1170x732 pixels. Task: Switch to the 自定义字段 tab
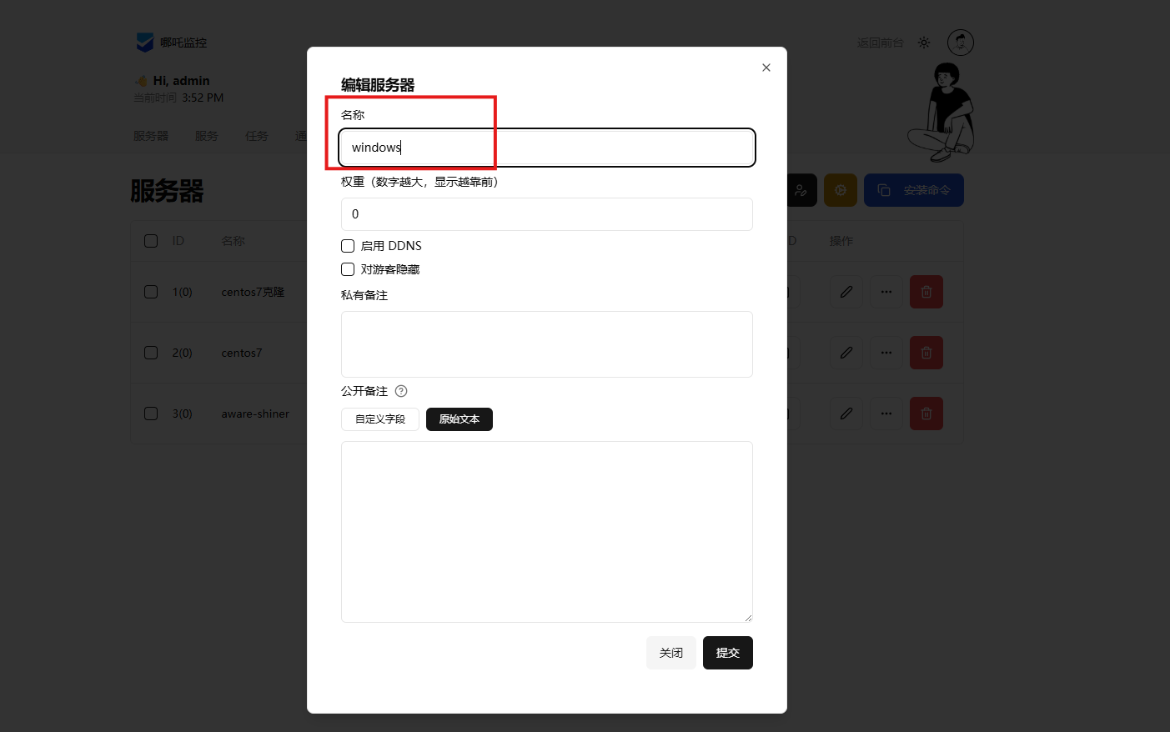(x=380, y=419)
